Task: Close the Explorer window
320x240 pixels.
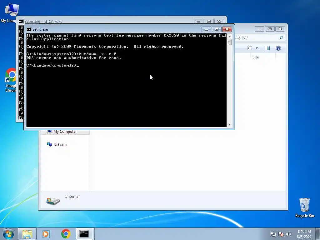Action: point(280,29)
